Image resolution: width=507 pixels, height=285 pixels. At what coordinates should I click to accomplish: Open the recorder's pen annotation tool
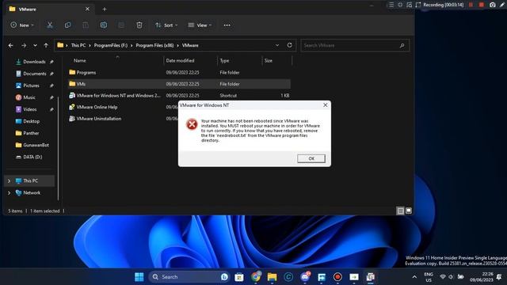coord(502,5)
